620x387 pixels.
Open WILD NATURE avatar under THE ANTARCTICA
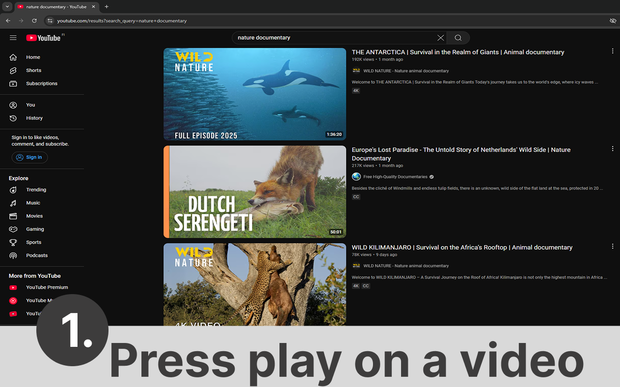pyautogui.click(x=356, y=71)
